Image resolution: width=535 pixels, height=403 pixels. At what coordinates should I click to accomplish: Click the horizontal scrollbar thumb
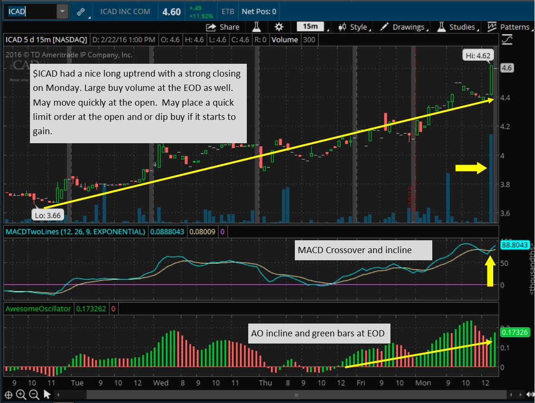[296, 395]
